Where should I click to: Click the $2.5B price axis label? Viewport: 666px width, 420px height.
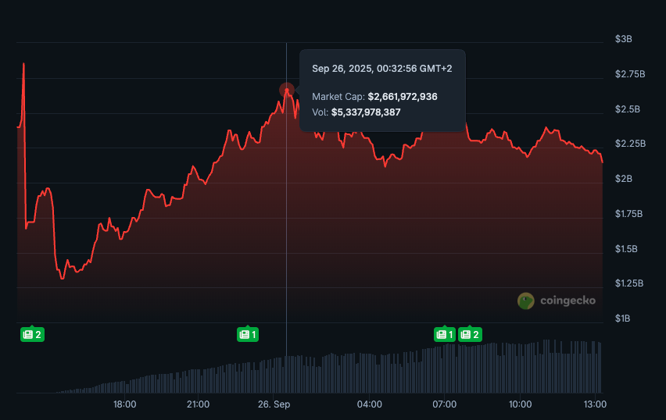pos(628,109)
